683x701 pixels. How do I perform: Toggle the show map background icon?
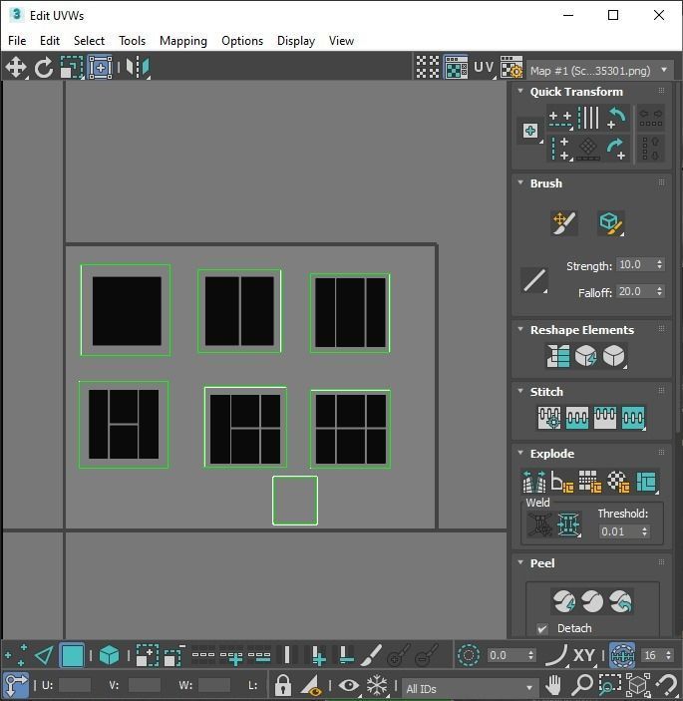[x=456, y=68]
